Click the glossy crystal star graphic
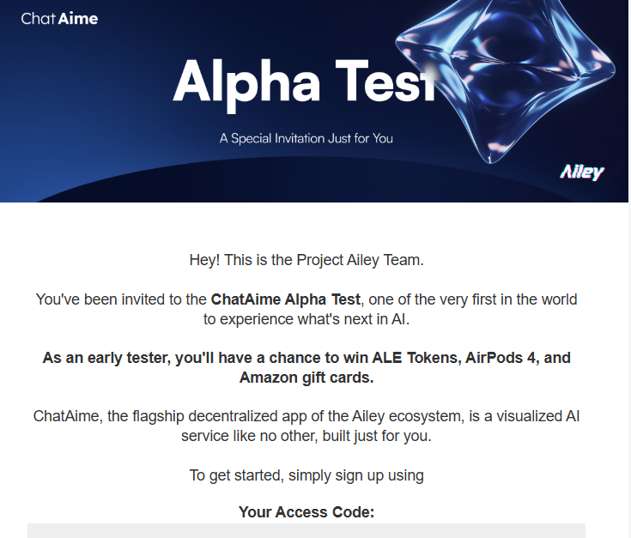 click(x=505, y=75)
